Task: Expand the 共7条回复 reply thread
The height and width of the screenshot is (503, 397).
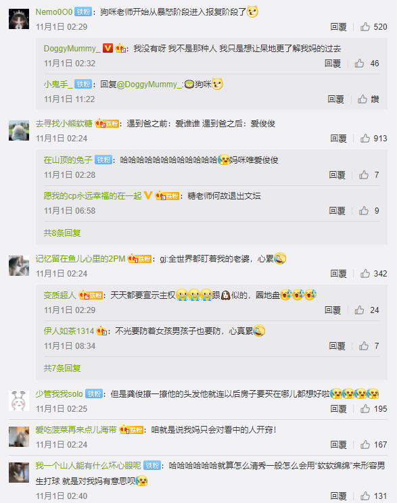Action: pyautogui.click(x=62, y=368)
